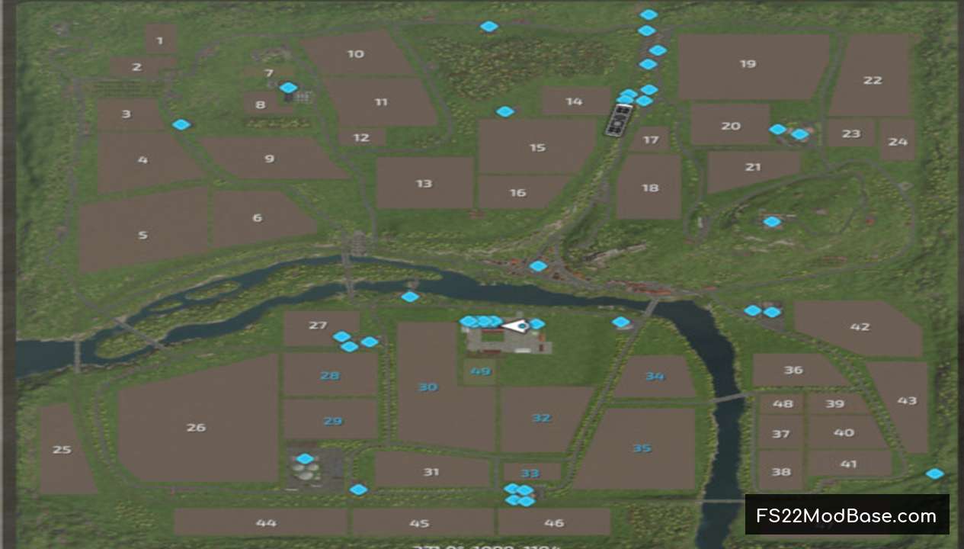Select left marker of pair west of field 42

753,310
